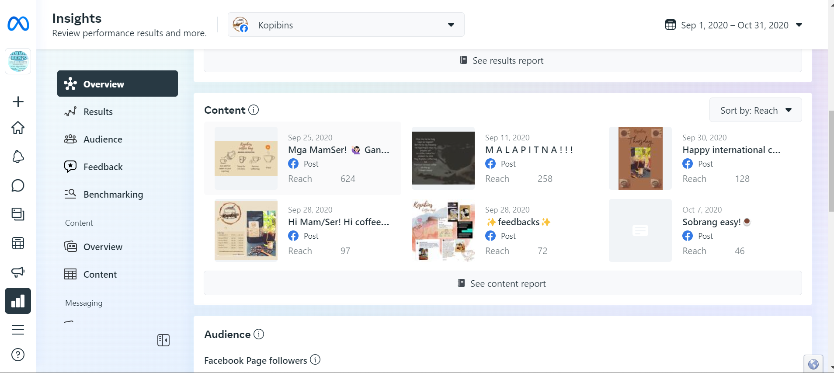Screen dimensions: 834x373
Task: Click post title 'Happy international c...'
Action: [731, 150]
